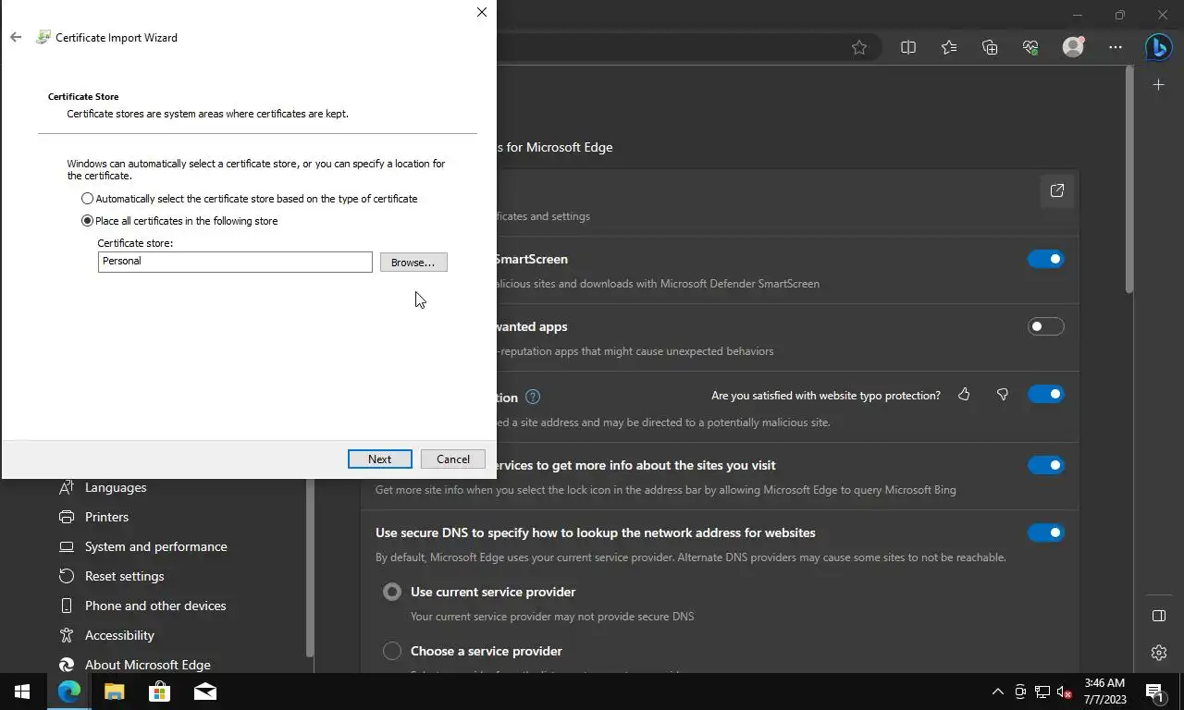Cancel the certificate import
The height and width of the screenshot is (710, 1184).
453,459
